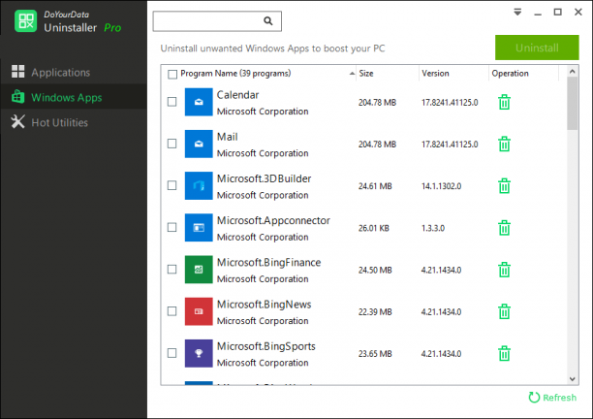Sort by Program Name column arrow

tap(352, 74)
